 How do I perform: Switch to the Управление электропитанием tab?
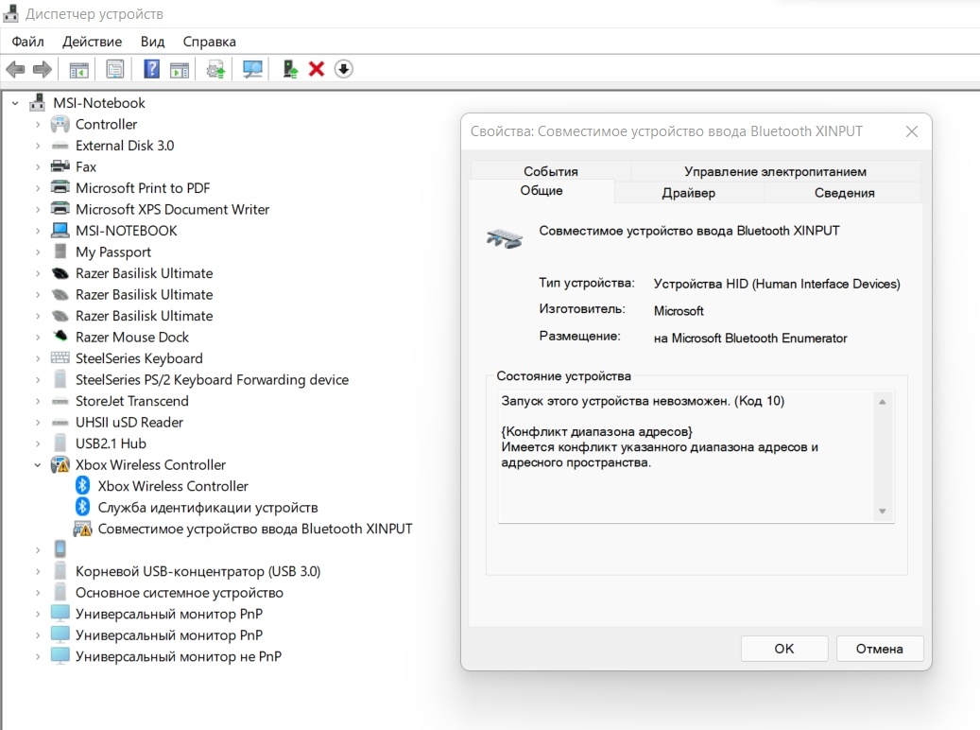pyautogui.click(x=775, y=171)
